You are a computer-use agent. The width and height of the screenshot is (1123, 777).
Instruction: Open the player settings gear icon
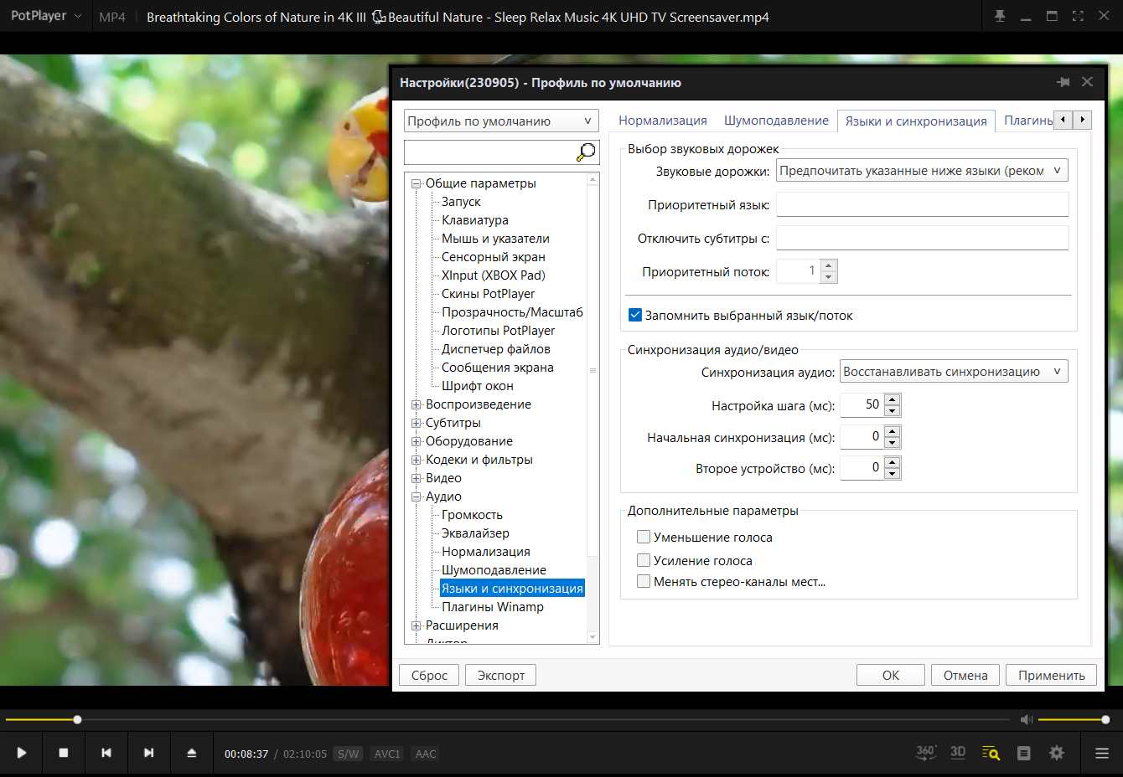(1057, 753)
